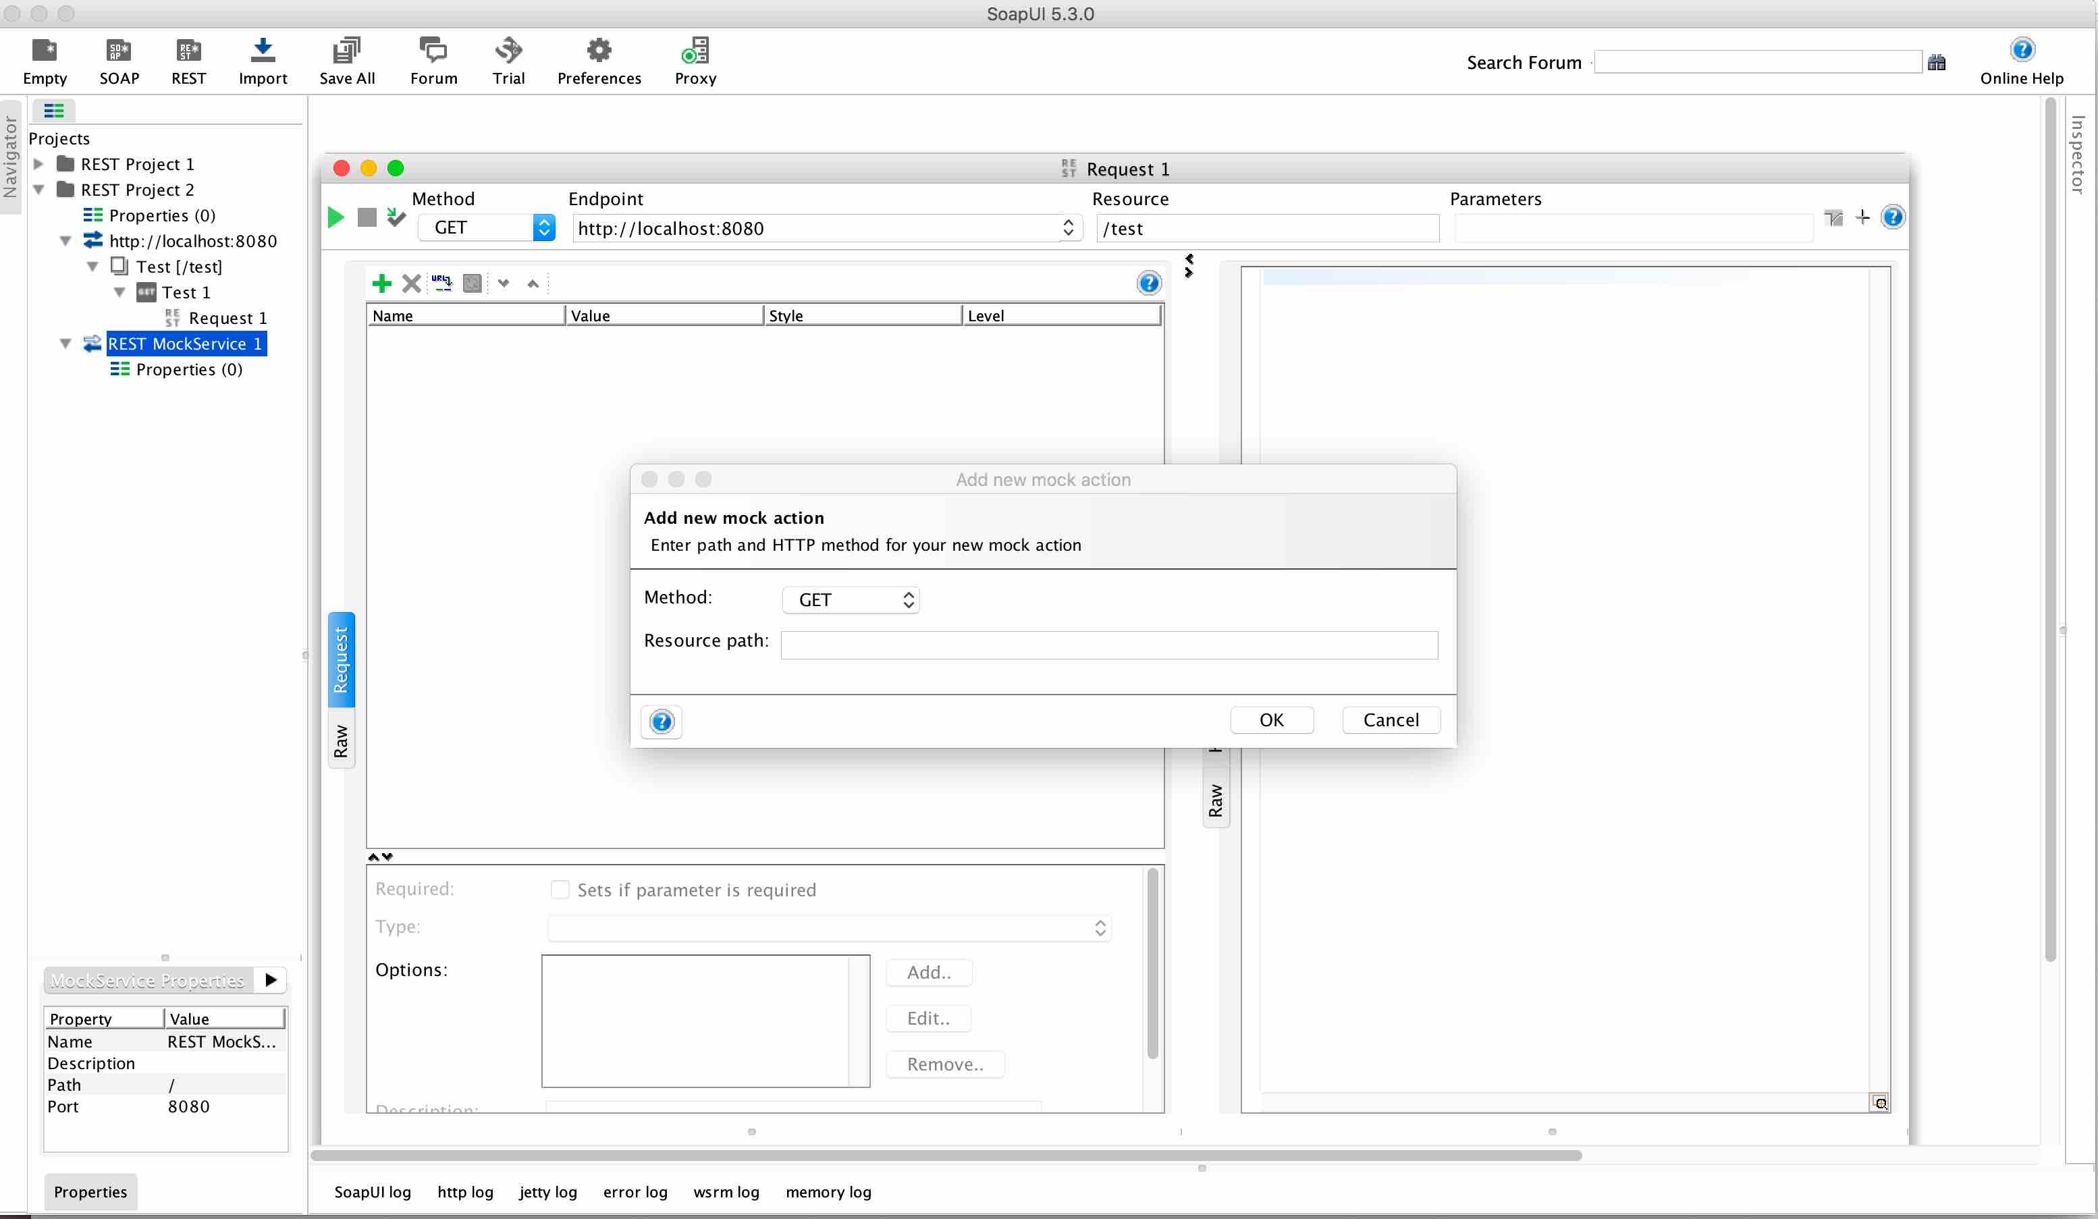Image resolution: width=2098 pixels, height=1219 pixels.
Task: Click the Search Forum text field
Action: [1758, 63]
